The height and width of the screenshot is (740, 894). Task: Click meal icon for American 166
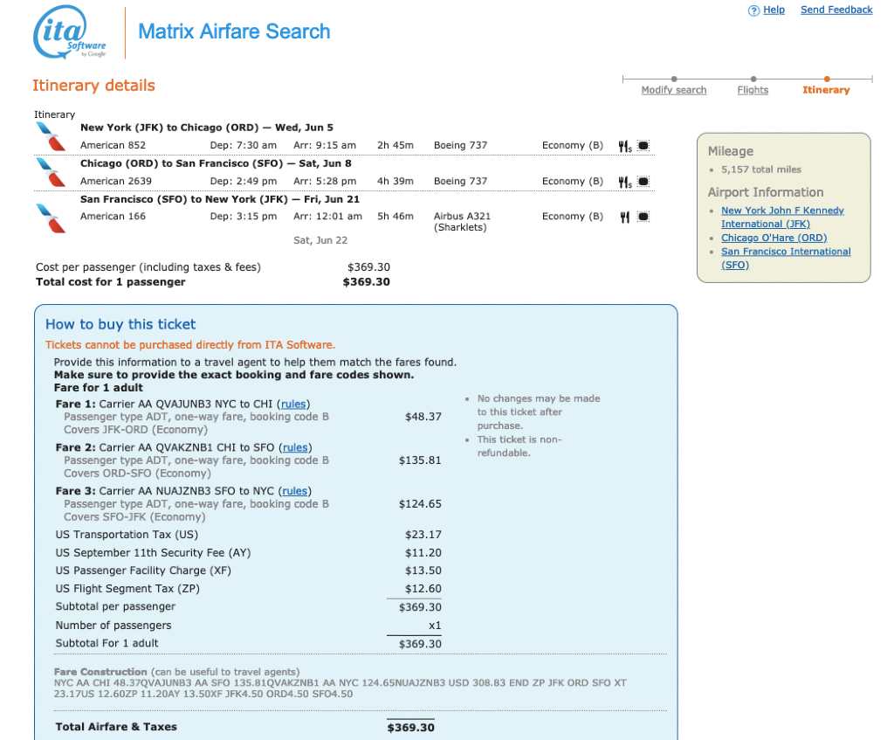coord(624,217)
